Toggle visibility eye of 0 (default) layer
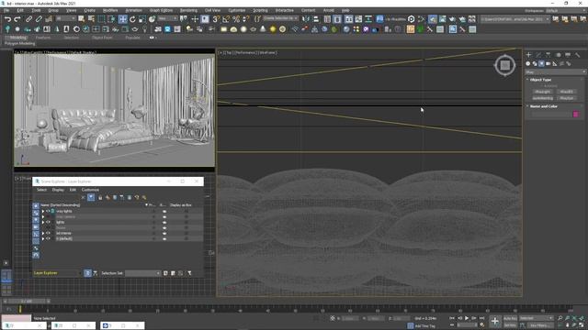 [48, 238]
